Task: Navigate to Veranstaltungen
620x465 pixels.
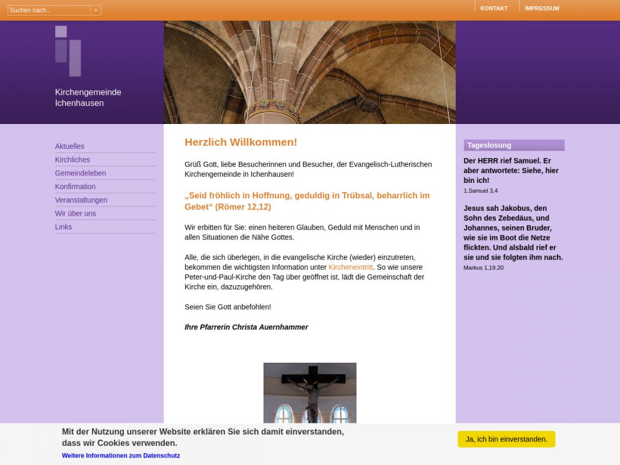Action: tap(81, 200)
